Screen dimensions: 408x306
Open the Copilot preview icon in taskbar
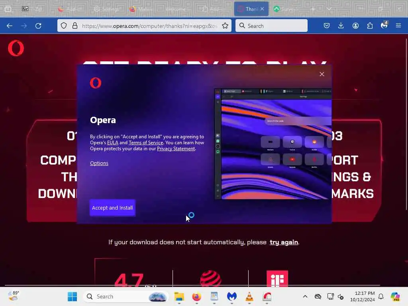pyautogui.click(x=395, y=296)
